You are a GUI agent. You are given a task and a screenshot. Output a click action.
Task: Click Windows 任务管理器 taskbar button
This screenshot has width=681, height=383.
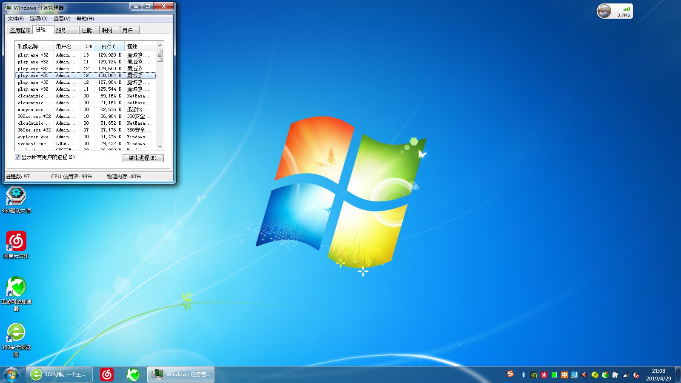(181, 374)
